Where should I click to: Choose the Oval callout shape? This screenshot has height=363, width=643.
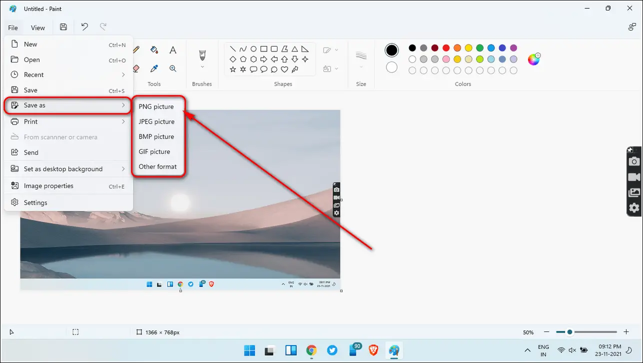pos(264,69)
